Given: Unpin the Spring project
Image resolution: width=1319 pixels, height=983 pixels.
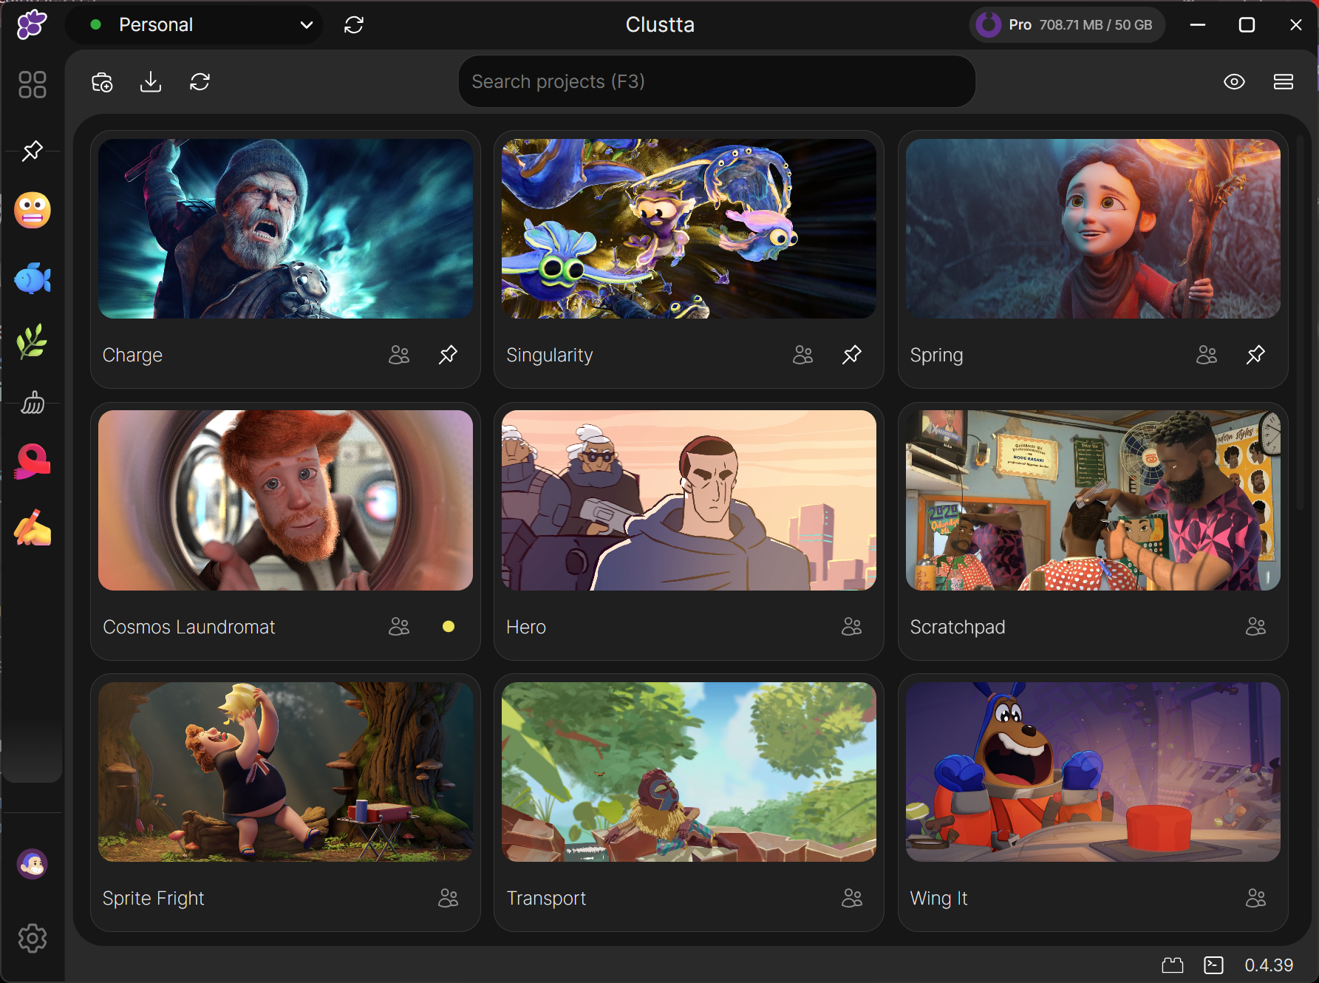Looking at the screenshot, I should pos(1255,355).
